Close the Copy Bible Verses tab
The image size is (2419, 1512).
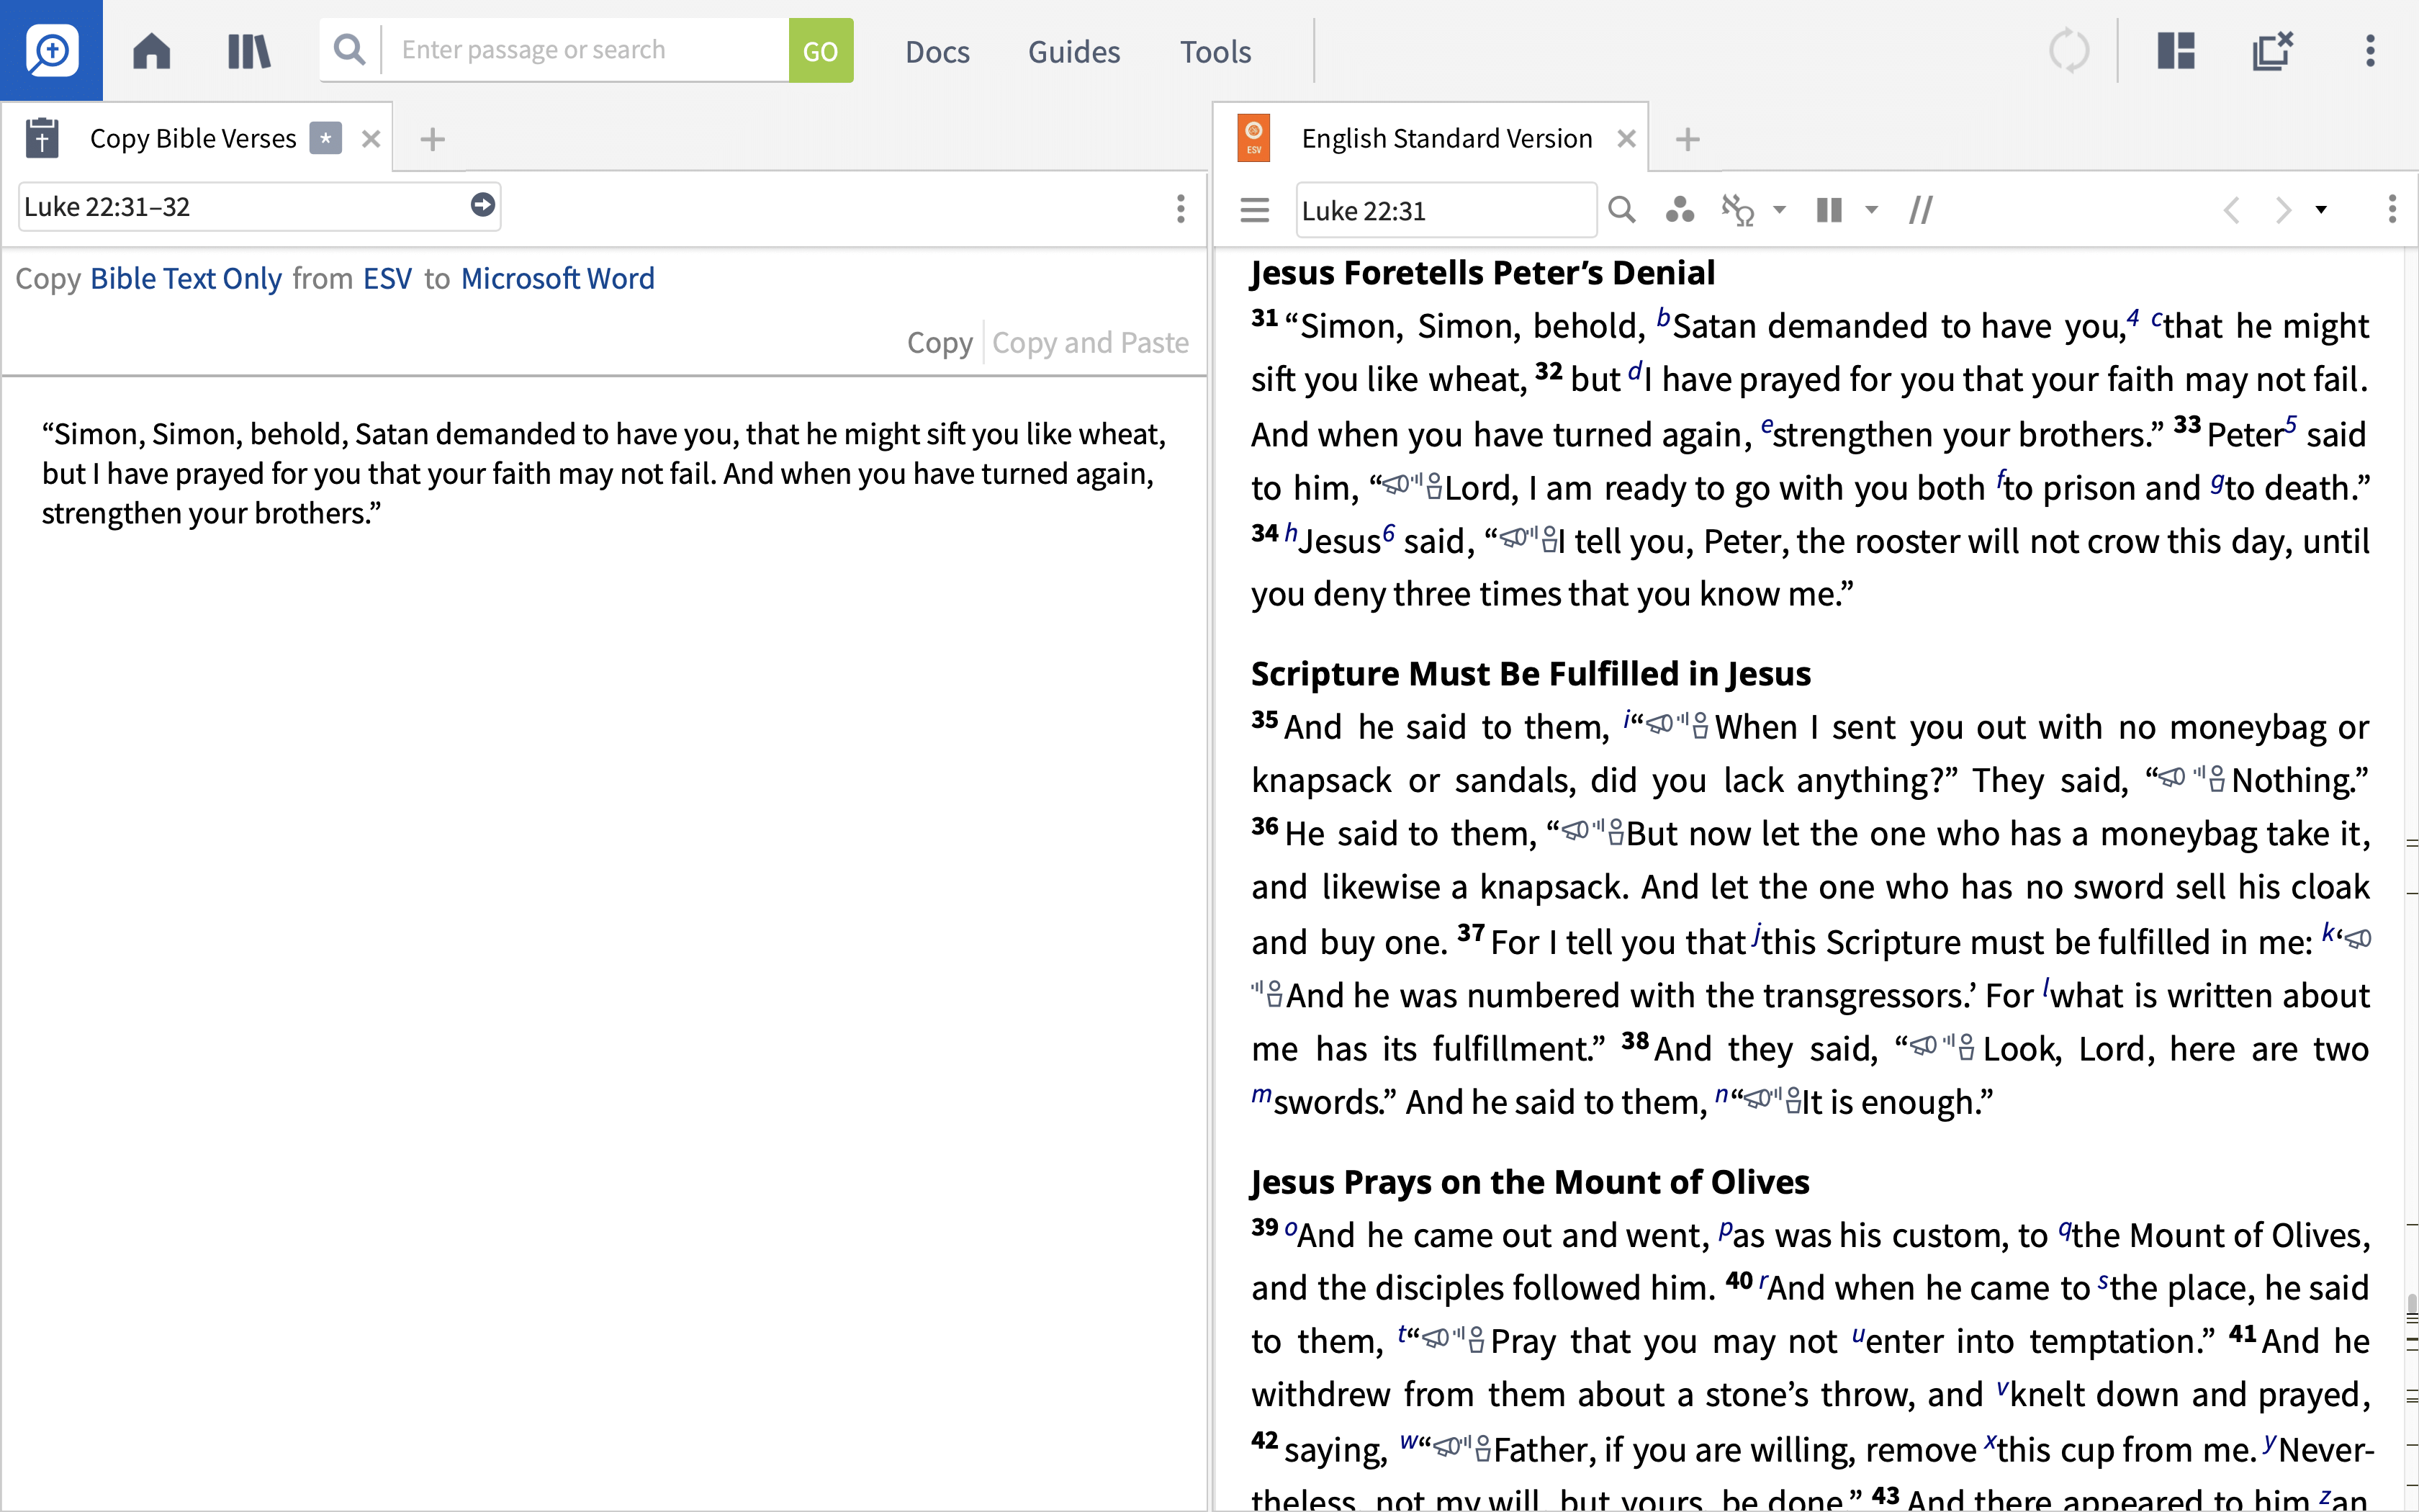pos(371,139)
